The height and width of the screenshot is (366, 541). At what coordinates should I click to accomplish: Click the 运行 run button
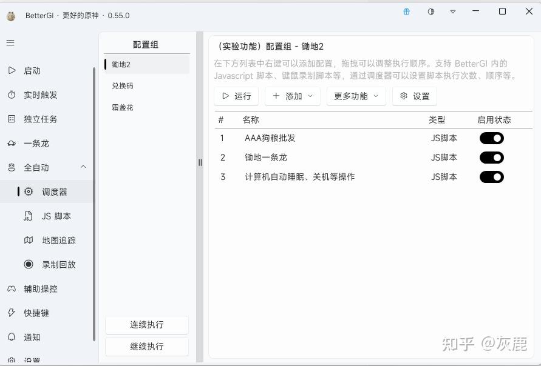(236, 96)
